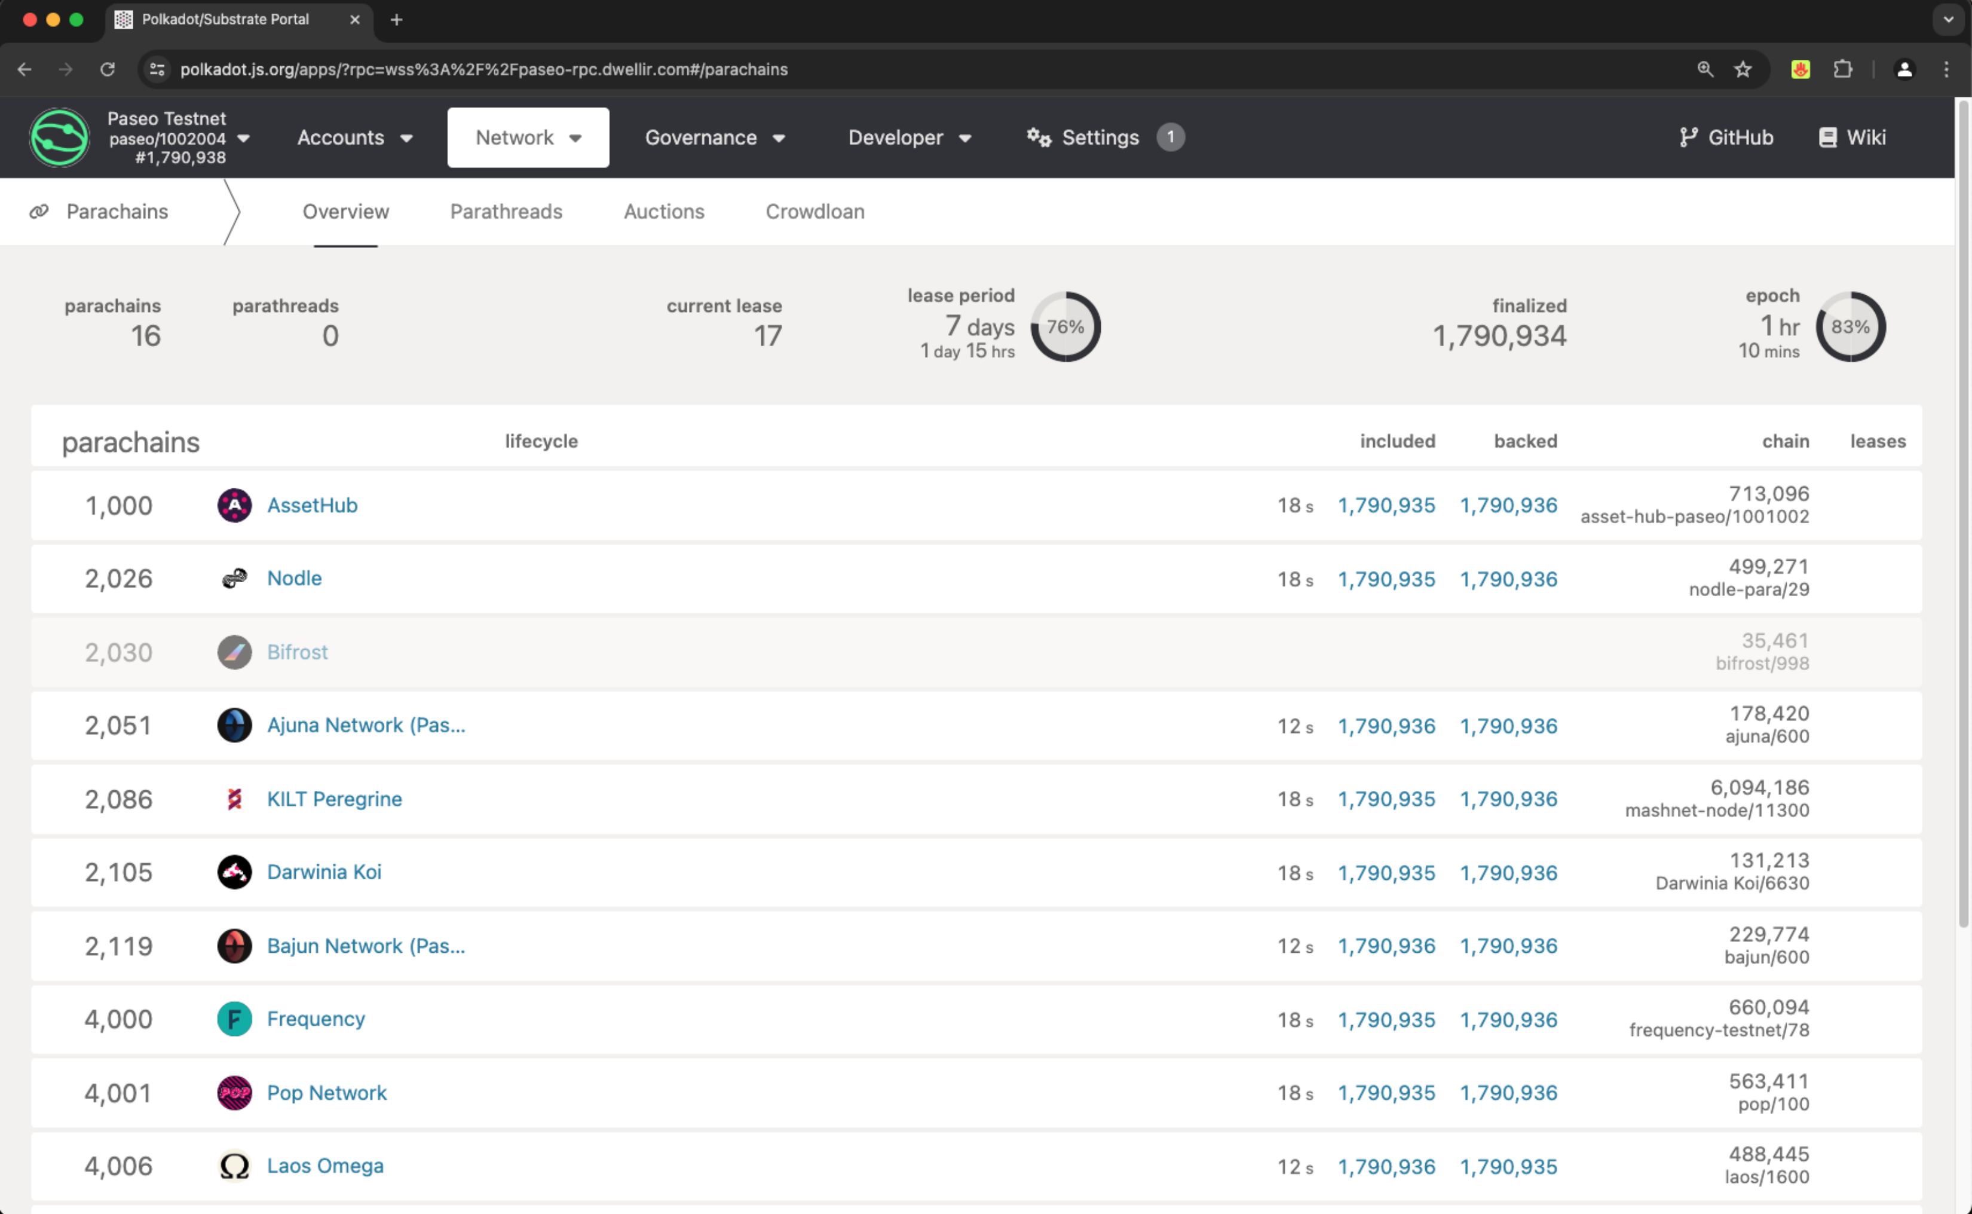Select the Polkadot/Substrate Portal browser tab
Image resolution: width=1972 pixels, height=1214 pixels.
[238, 19]
